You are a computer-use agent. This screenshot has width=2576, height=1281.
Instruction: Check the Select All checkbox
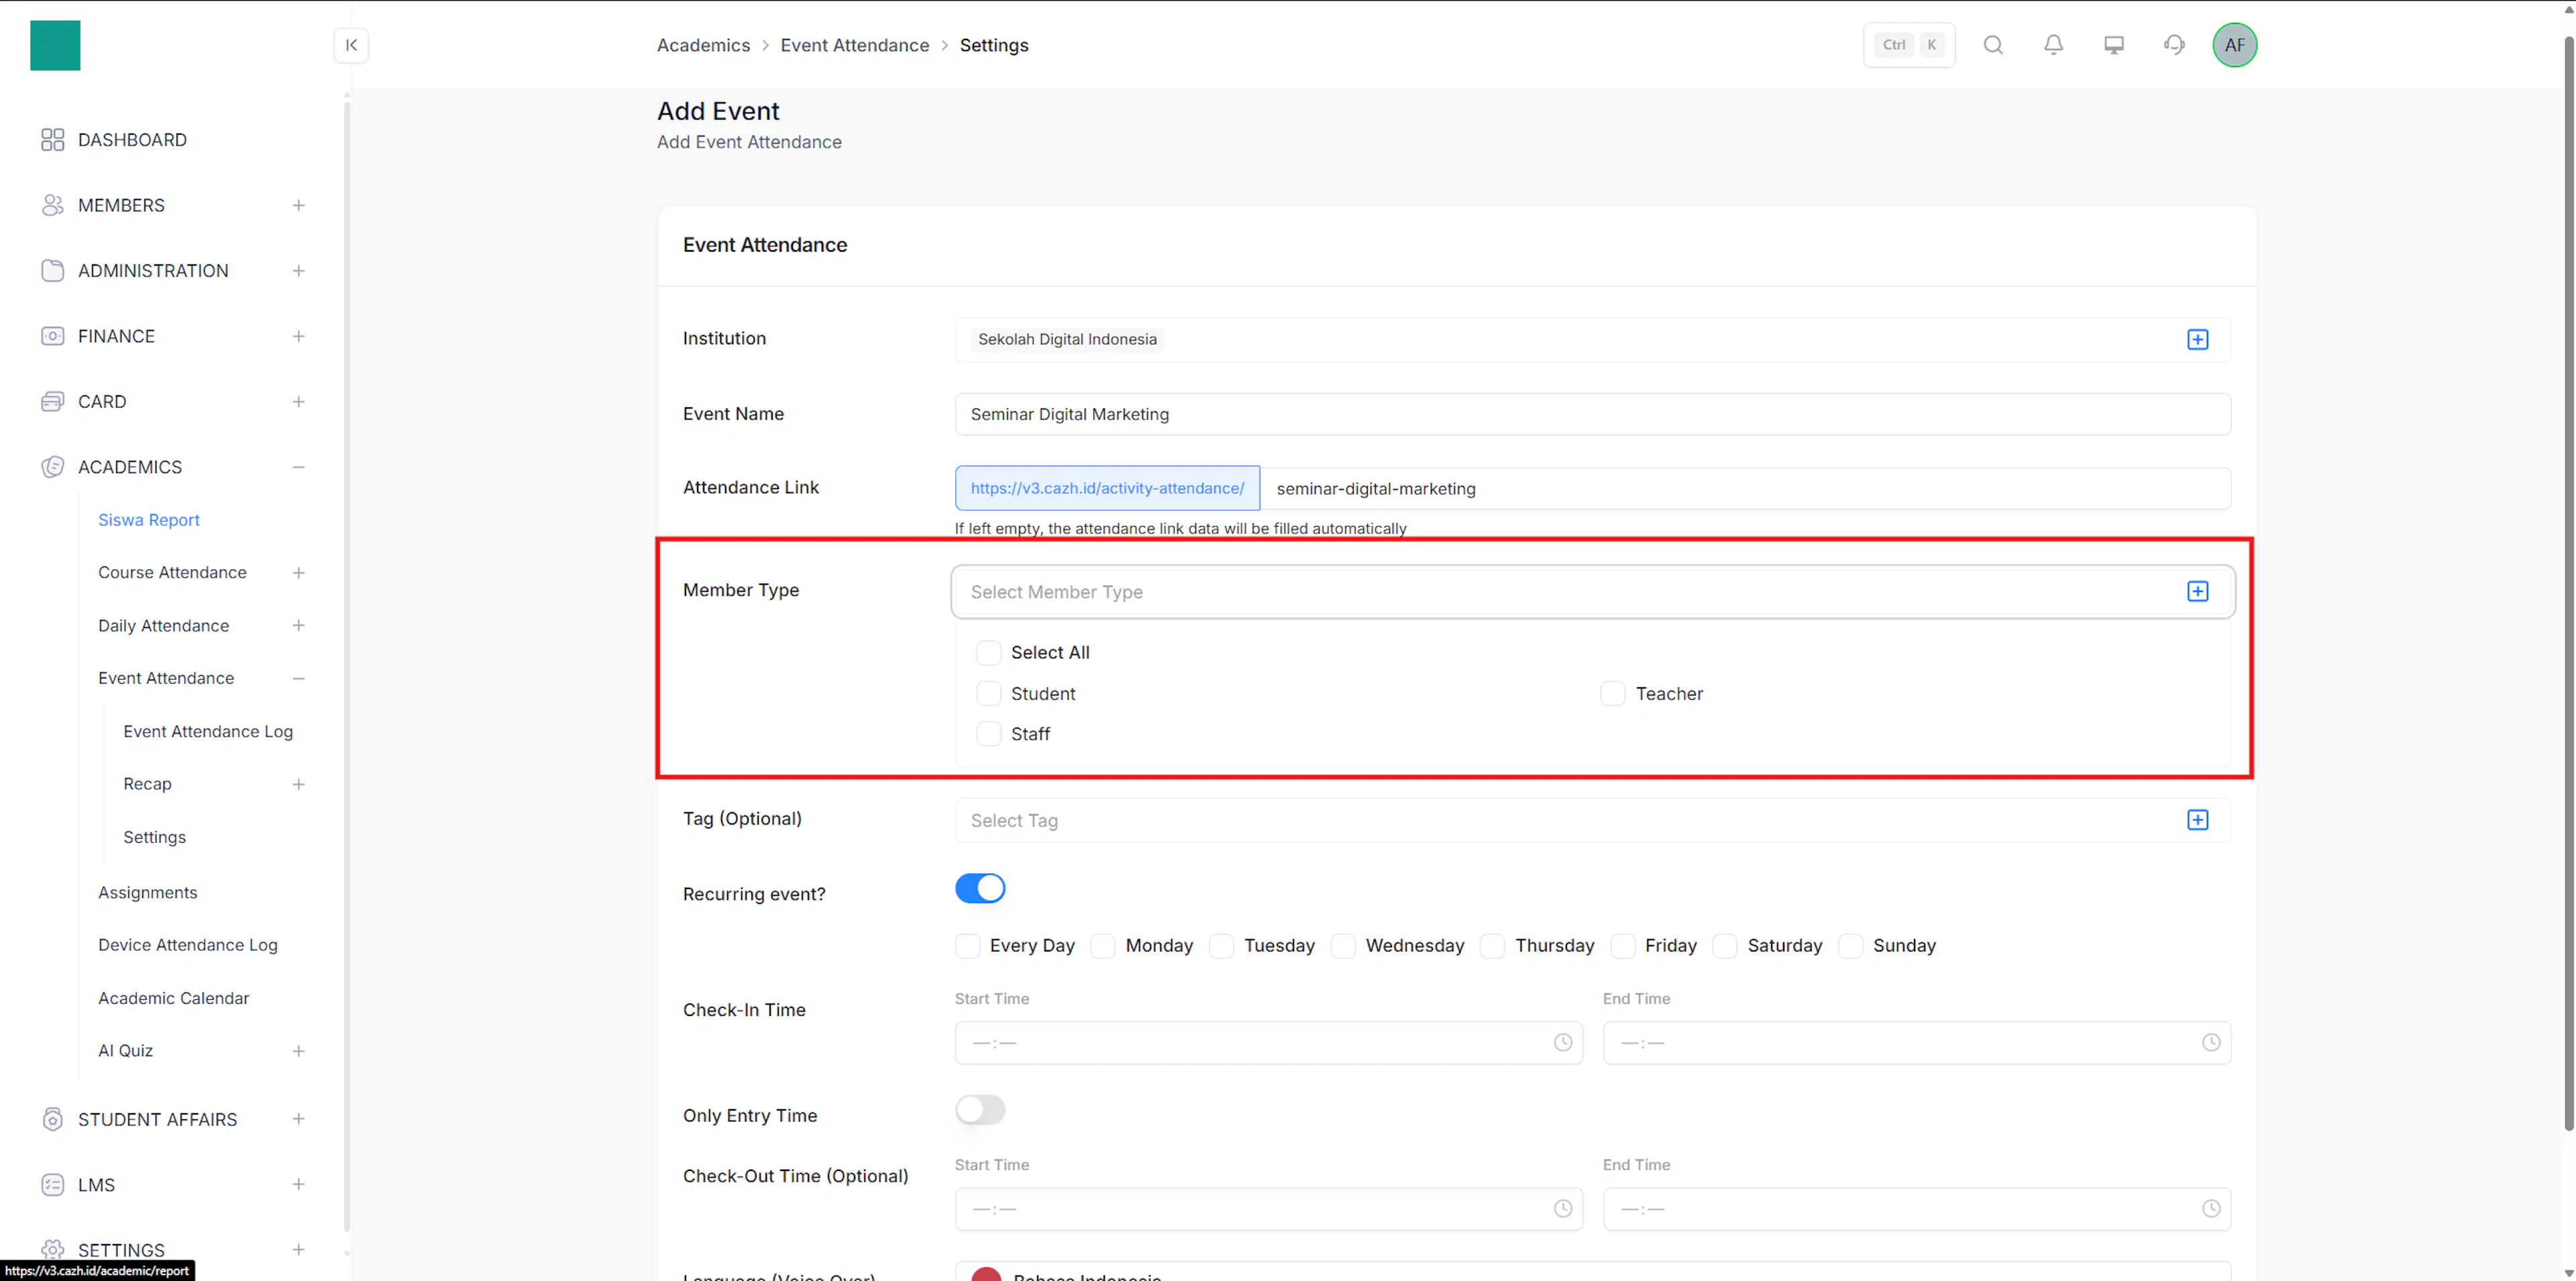point(988,653)
